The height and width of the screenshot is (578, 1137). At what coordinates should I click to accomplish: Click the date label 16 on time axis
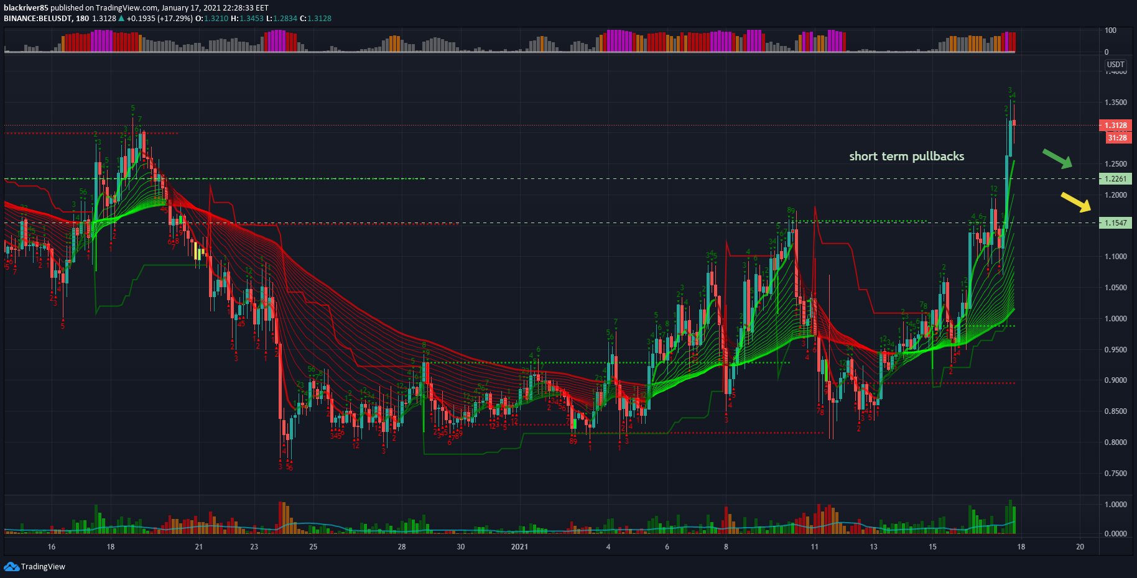click(x=52, y=547)
